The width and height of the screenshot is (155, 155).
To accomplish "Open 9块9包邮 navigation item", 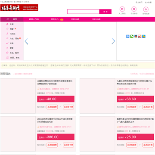I will click(75, 19).
